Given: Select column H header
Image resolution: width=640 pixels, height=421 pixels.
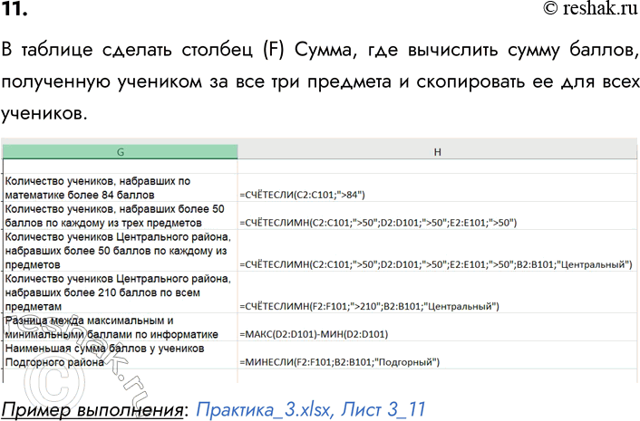Looking at the screenshot, I should (x=437, y=152).
